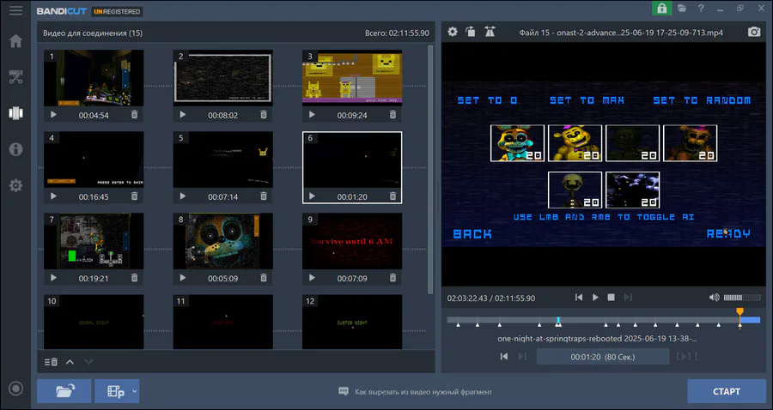Image resolution: width=773 pixels, height=410 pixels.
Task: Click the segment duration field 00:01:20 (80 Сек.)
Action: pos(603,357)
